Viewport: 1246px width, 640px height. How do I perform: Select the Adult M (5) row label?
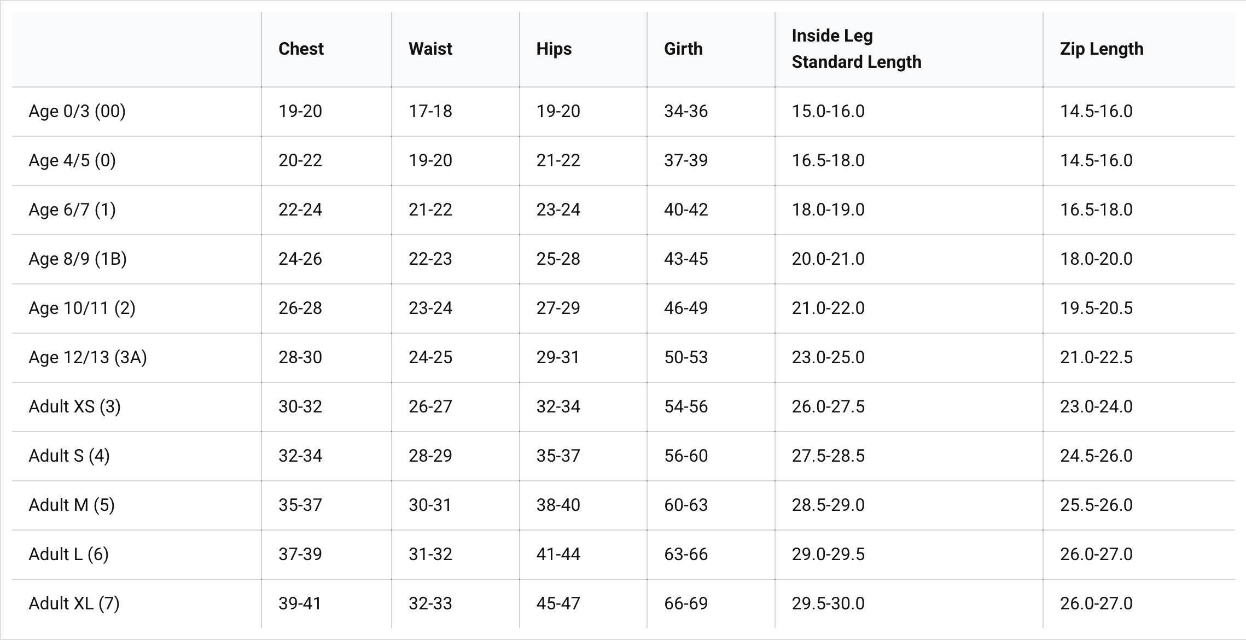72,505
